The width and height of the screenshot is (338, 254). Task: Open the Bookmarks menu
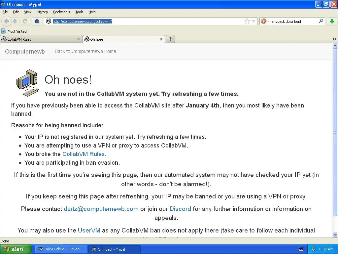point(62,12)
